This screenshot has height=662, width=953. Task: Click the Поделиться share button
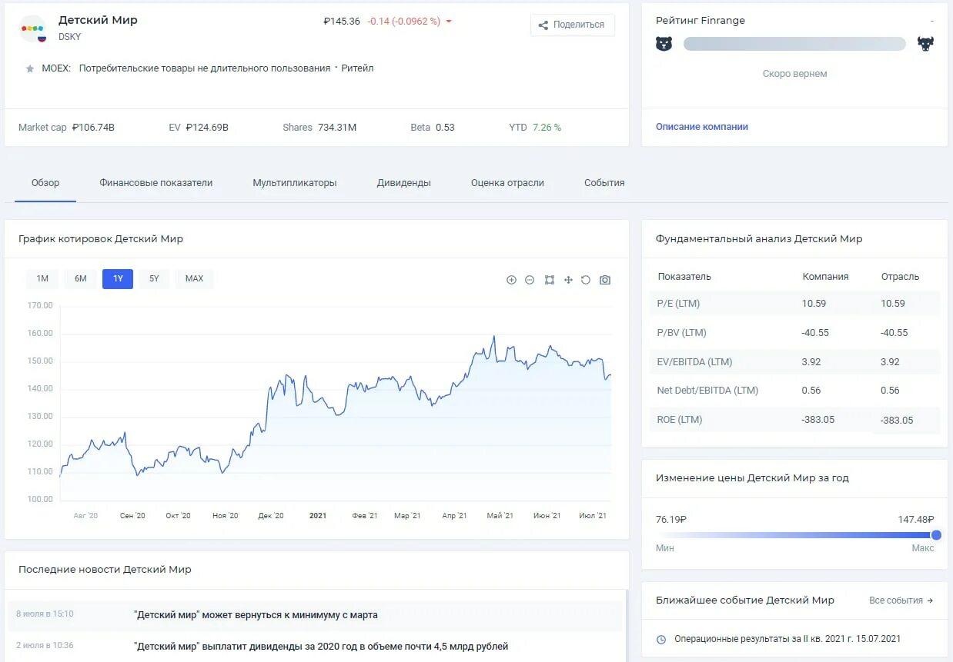pyautogui.click(x=572, y=25)
